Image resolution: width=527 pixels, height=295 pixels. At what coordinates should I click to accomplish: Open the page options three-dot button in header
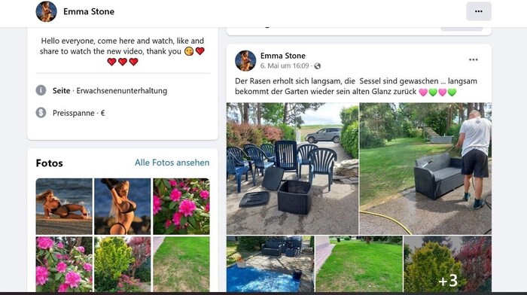[479, 11]
